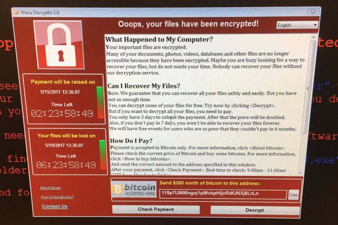Click the payment raise countdown progress bar
The height and width of the screenshot is (225, 338).
pyautogui.click(x=100, y=102)
